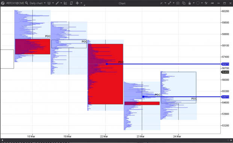Expand the drawing tool options arrow
233x143 pixels.
61,3
